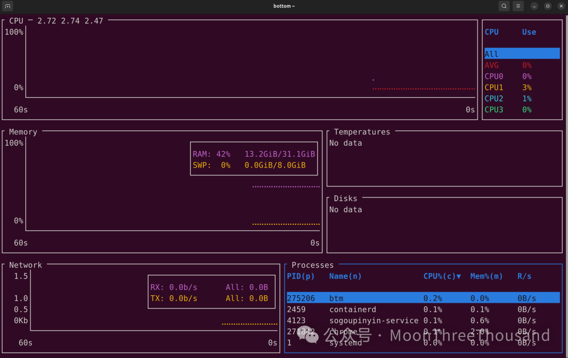Select the chrome process row
The width and height of the screenshot is (568, 358).
click(423, 332)
